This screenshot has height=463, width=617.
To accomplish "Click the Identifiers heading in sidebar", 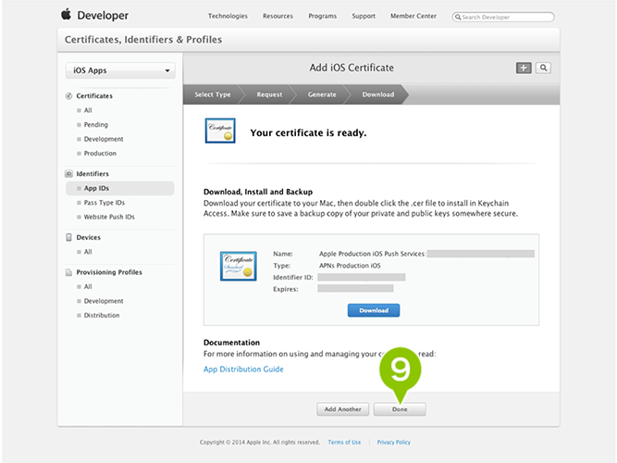I will pos(93,174).
